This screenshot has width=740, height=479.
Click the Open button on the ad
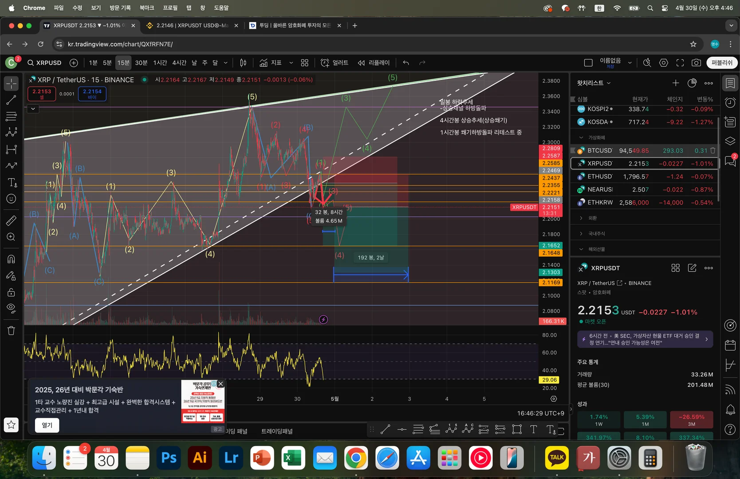coord(47,425)
